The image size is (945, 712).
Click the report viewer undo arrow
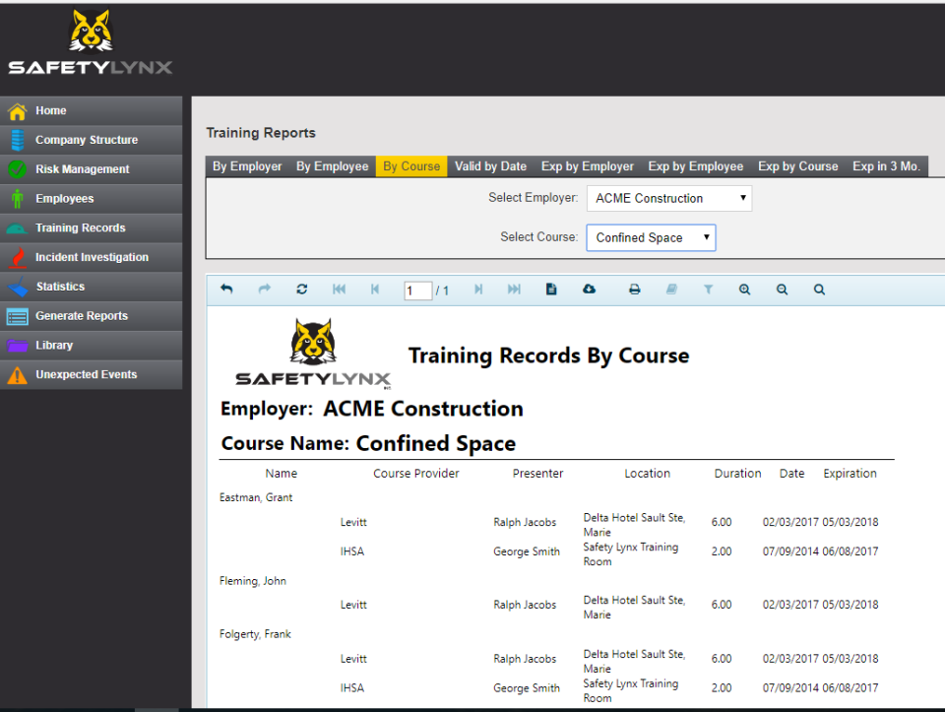pos(226,290)
